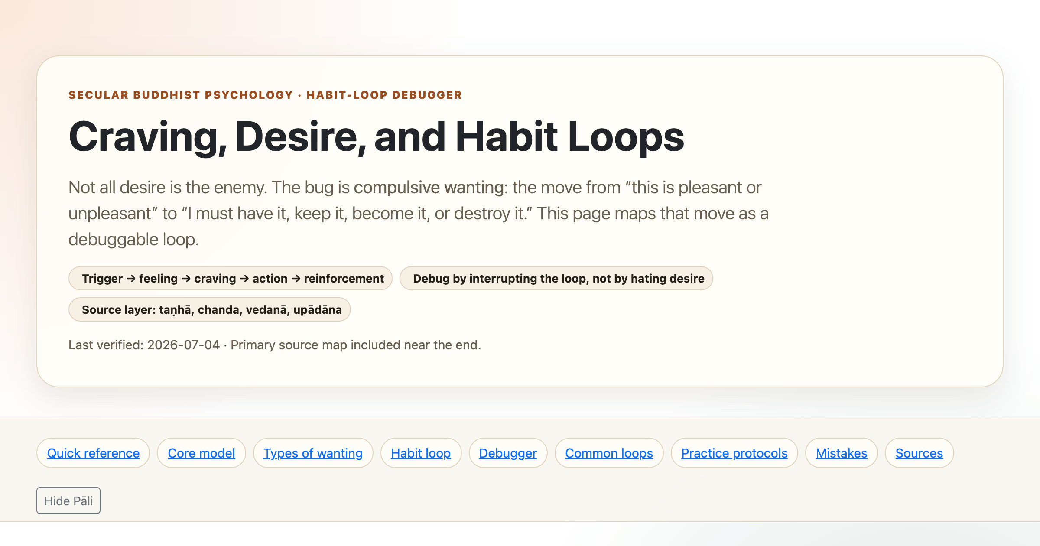
Task: Click the 'Secular Buddhist Psychology · Habit-Loop Debugger' eyebrow text
Action: [265, 95]
